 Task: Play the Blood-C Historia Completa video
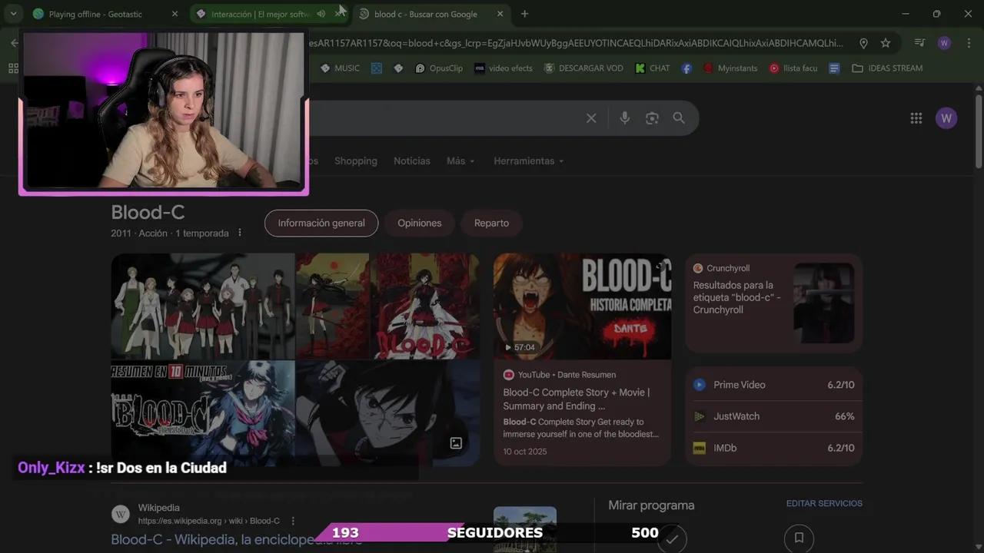tap(582, 306)
